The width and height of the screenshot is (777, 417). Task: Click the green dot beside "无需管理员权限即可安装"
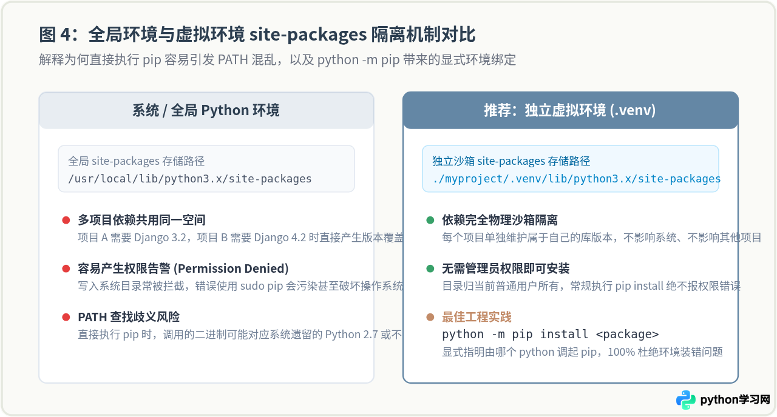coord(430,269)
